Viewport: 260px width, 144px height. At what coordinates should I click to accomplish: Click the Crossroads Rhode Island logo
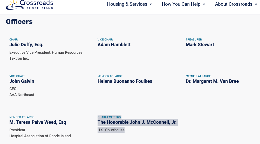tap(30, 5)
